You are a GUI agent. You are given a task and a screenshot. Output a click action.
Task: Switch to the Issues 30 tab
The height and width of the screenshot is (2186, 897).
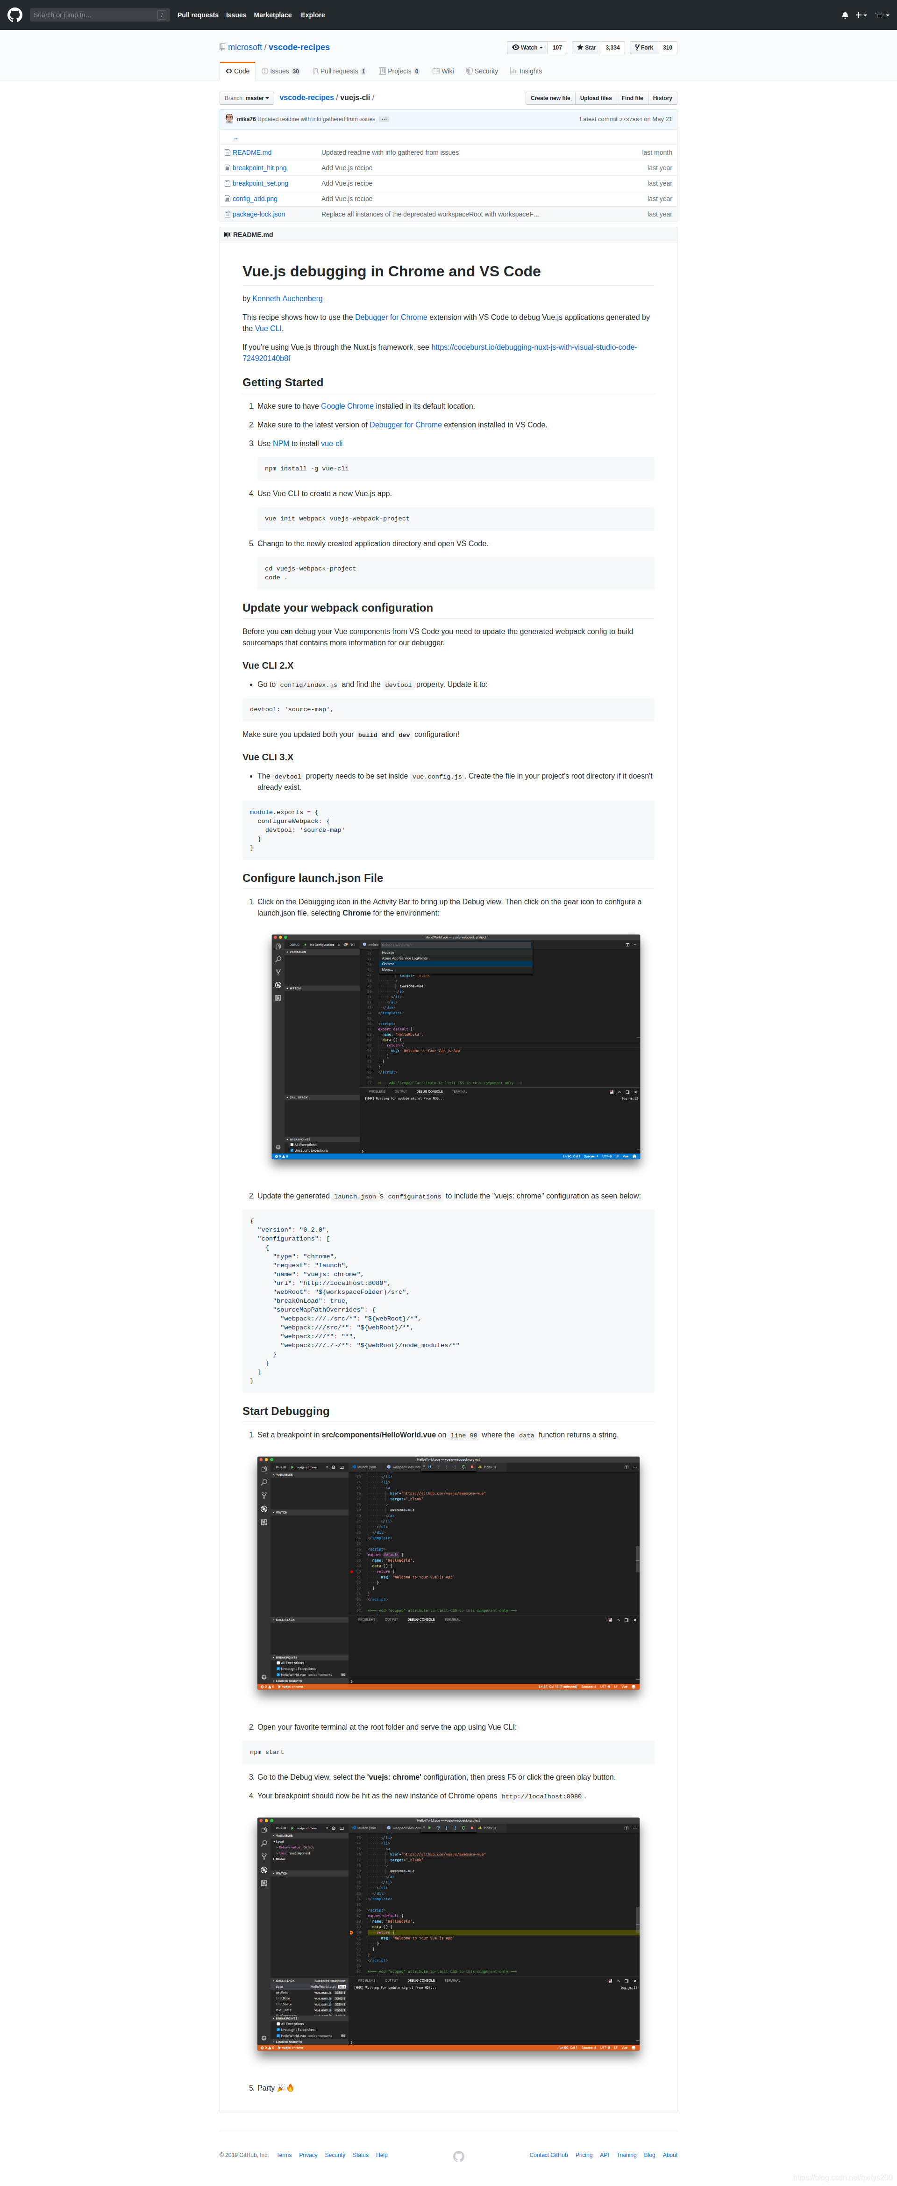point(281,71)
